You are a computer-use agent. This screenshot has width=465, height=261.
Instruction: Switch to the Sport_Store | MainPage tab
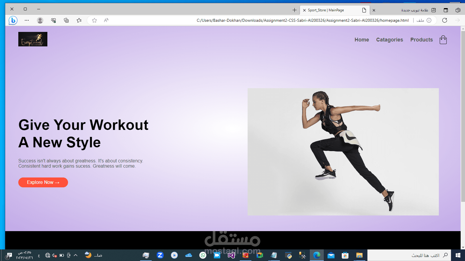(335, 10)
